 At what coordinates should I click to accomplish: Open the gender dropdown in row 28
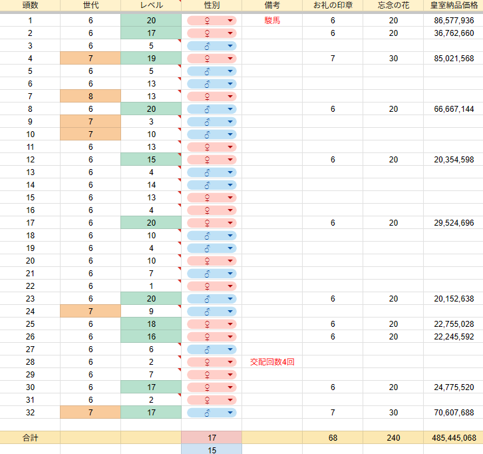click(x=212, y=362)
